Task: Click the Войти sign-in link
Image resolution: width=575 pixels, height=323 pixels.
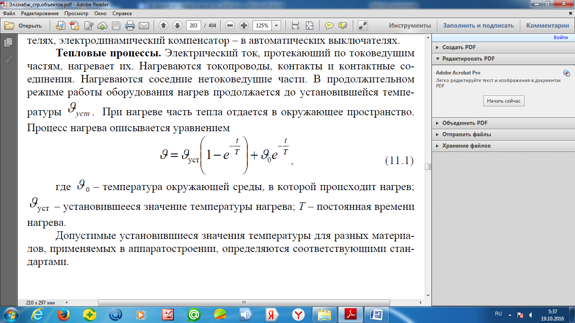Action: 561,38
